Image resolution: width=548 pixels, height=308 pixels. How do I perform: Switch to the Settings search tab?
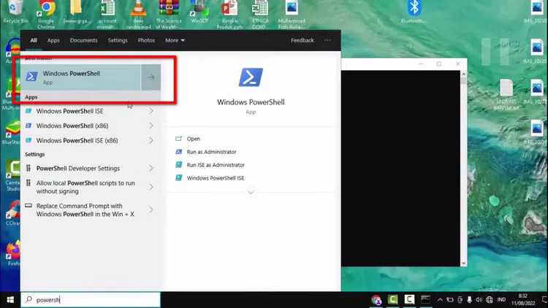(x=118, y=40)
